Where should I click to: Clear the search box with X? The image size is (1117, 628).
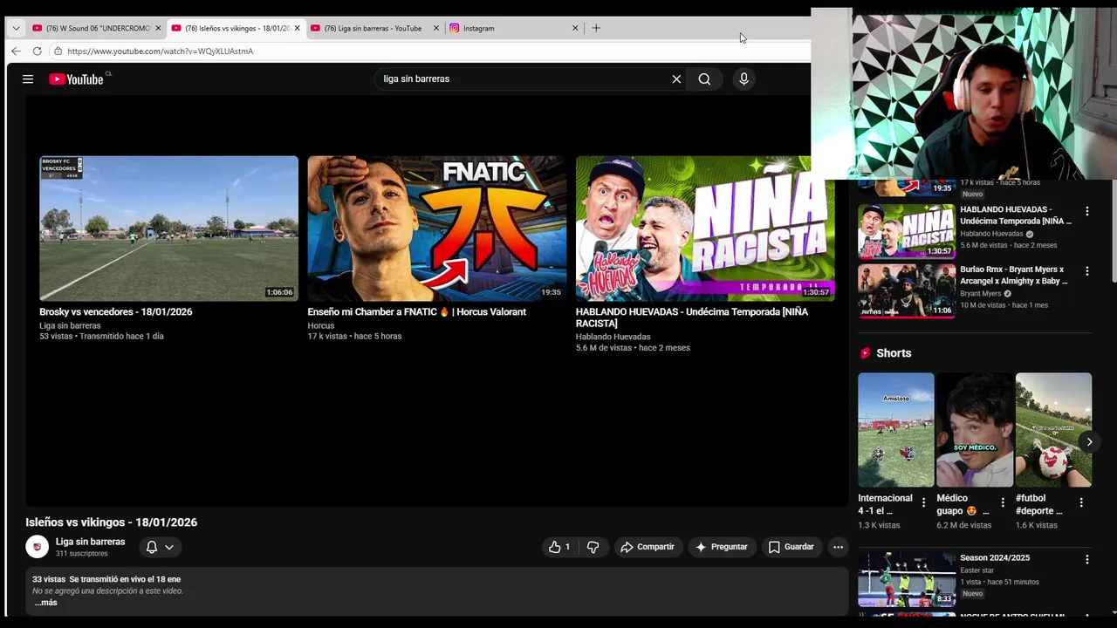point(676,79)
